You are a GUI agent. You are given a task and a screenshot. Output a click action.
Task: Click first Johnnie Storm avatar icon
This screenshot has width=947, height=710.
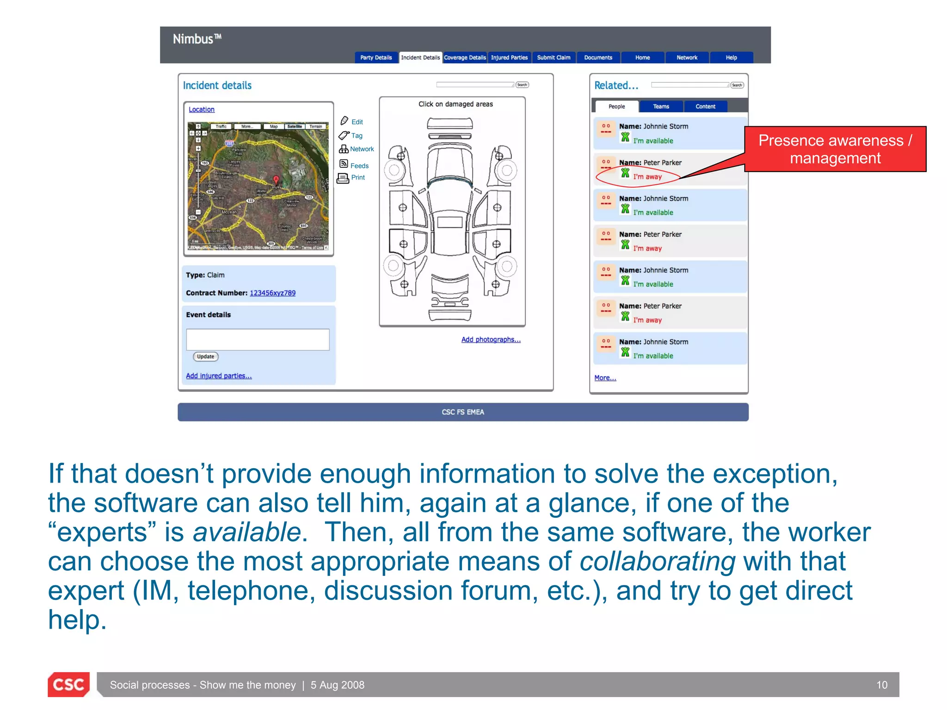tap(606, 129)
